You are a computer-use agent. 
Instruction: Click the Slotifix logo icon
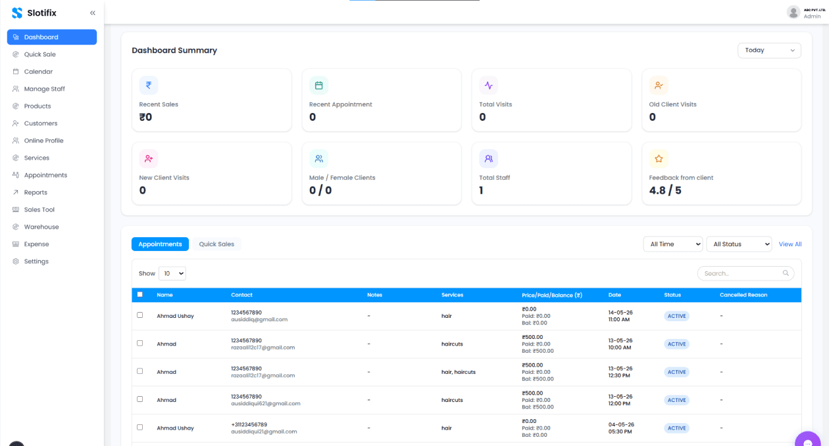point(17,12)
